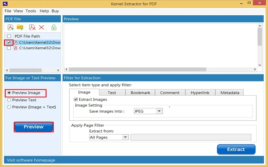Click the Remove selected PDF icon
Screen dimensions: 268x167
click(x=32, y=27)
